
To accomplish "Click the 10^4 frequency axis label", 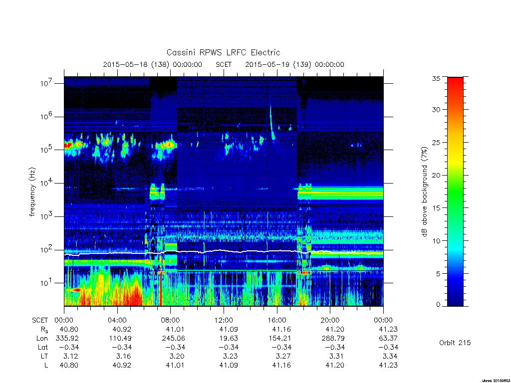I will coord(46,183).
